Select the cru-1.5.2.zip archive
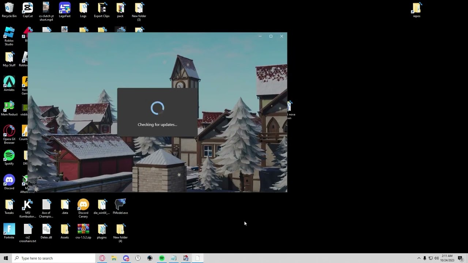The image size is (468, 263). coord(83,231)
